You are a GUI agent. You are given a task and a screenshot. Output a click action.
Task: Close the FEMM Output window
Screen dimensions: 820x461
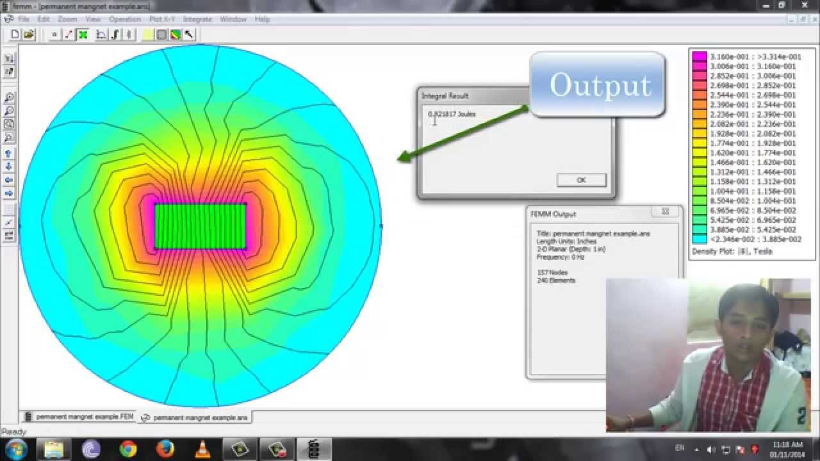point(665,211)
